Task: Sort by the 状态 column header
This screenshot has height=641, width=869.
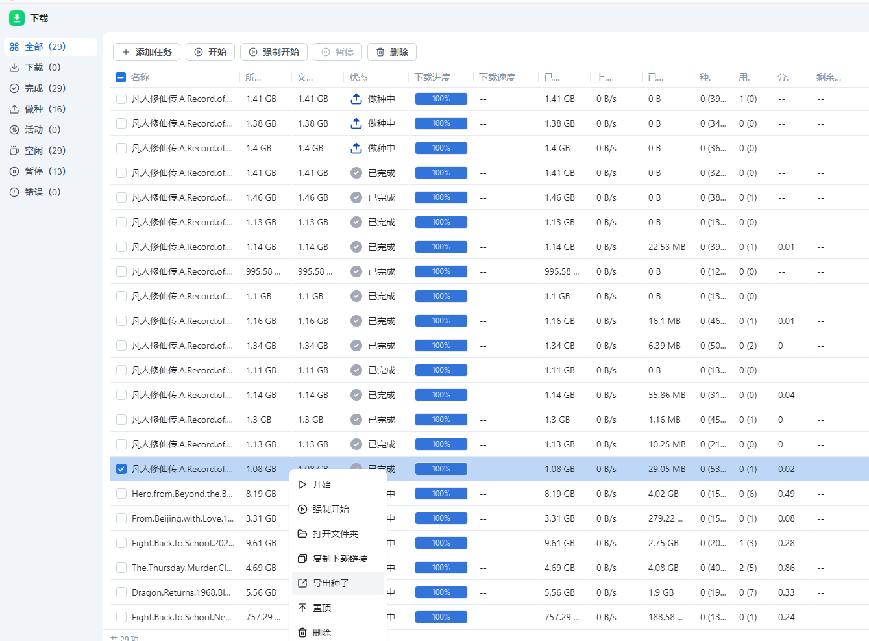Action: click(x=358, y=77)
